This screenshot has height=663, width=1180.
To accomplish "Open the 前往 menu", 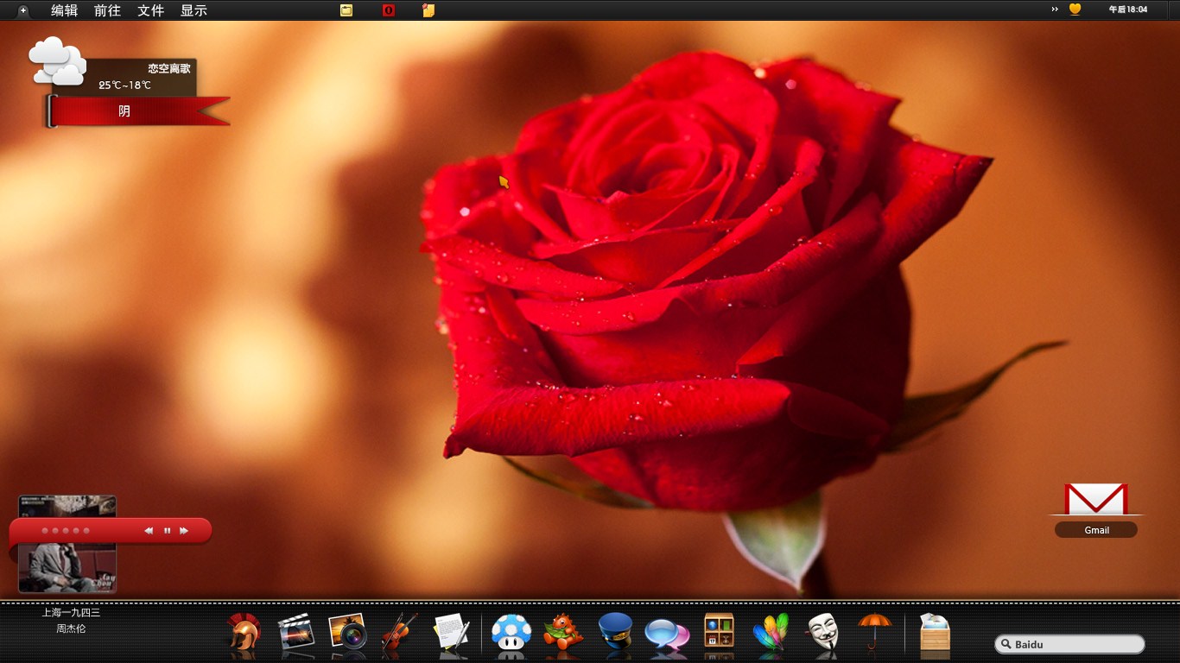I will tap(107, 10).
